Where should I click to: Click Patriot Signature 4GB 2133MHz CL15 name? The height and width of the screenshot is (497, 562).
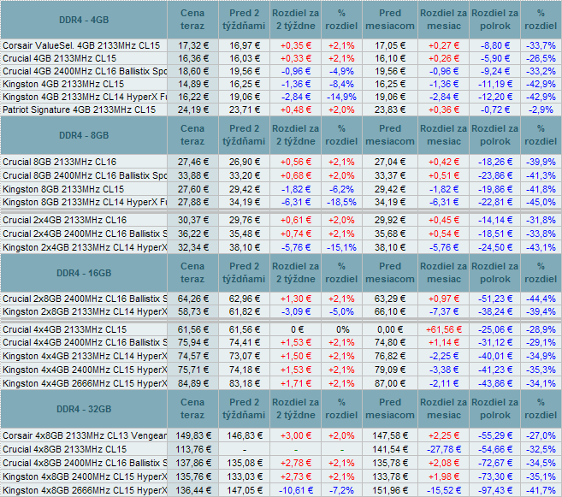[80, 109]
